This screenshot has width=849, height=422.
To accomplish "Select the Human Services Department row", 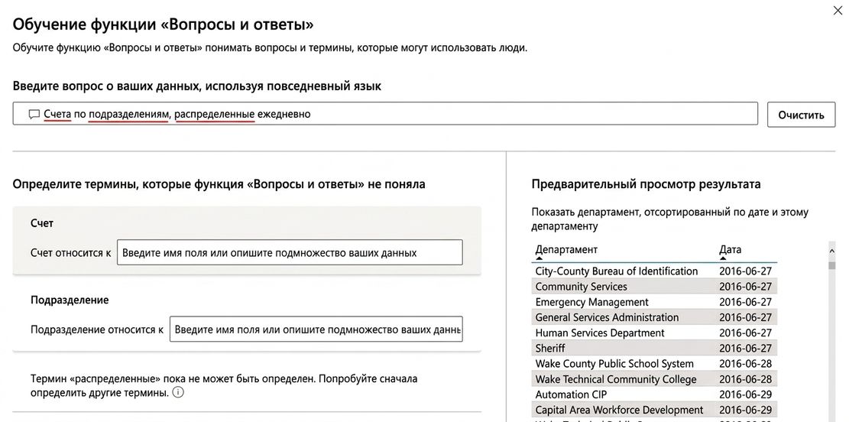I will pyautogui.click(x=654, y=333).
